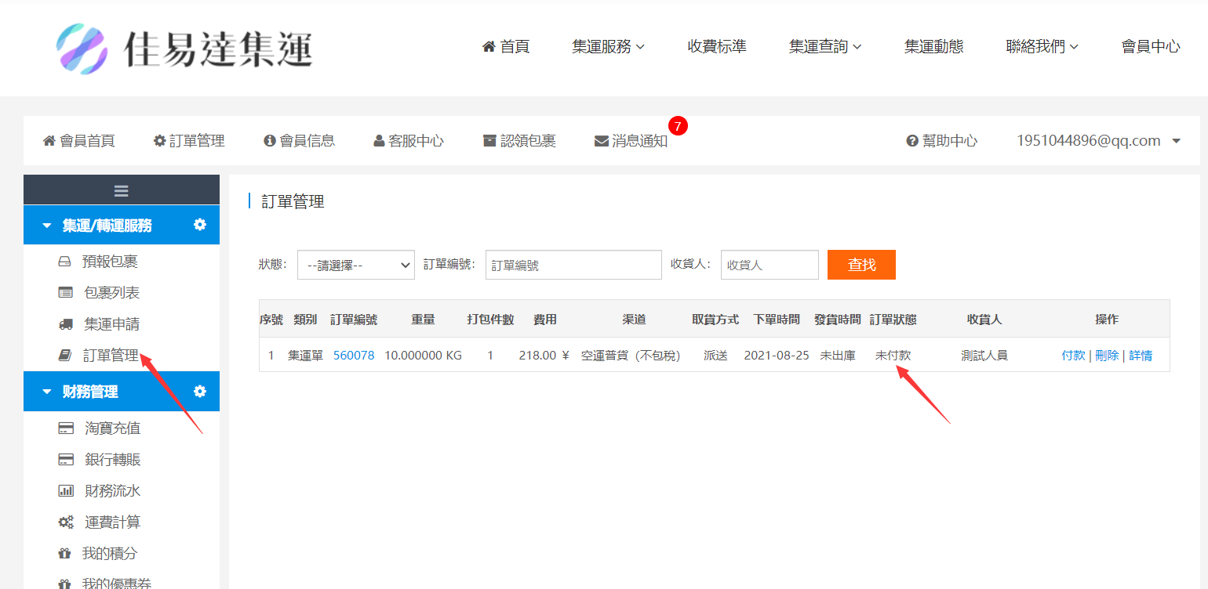Click the envelope icon beside 消息通知

coord(602,141)
